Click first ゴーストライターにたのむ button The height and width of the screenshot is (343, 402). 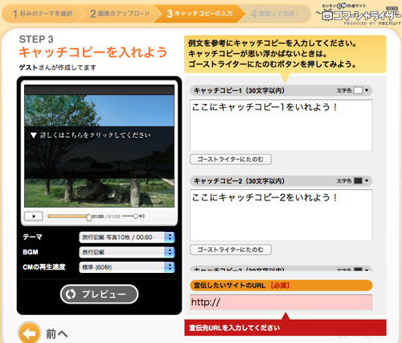(231, 159)
